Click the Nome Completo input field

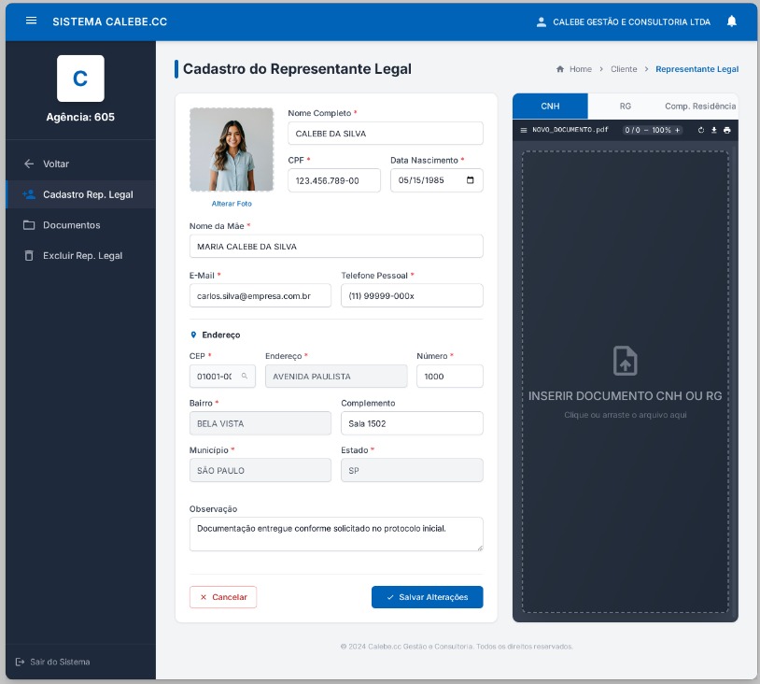[x=385, y=134]
